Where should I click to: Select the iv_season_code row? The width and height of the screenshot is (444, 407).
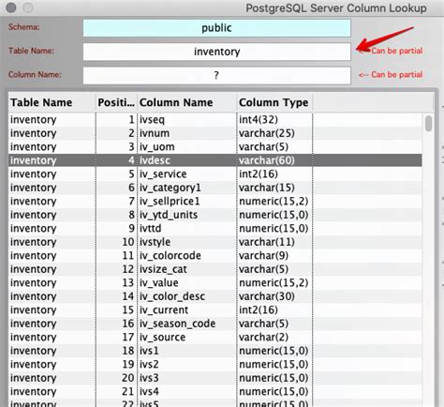215,324
